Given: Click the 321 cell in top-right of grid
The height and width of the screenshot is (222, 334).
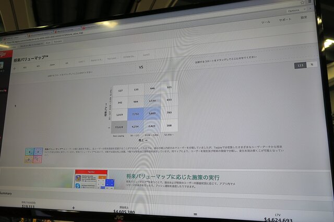Looking at the screenshot, I should (x=169, y=88).
